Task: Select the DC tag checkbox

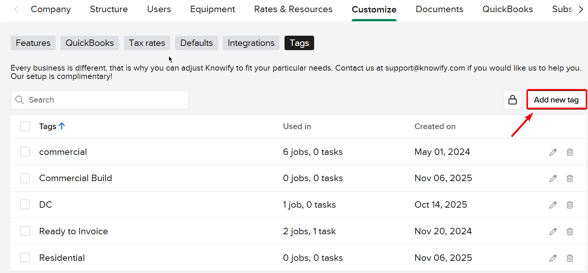Action: tap(25, 205)
